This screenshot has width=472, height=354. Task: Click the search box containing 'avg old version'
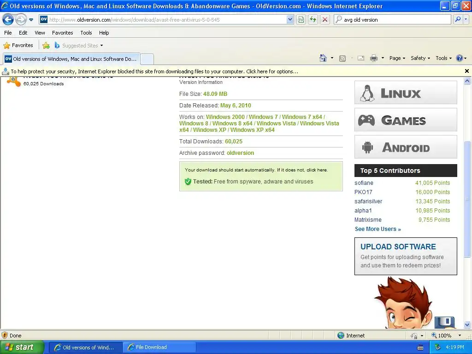[x=392, y=19]
